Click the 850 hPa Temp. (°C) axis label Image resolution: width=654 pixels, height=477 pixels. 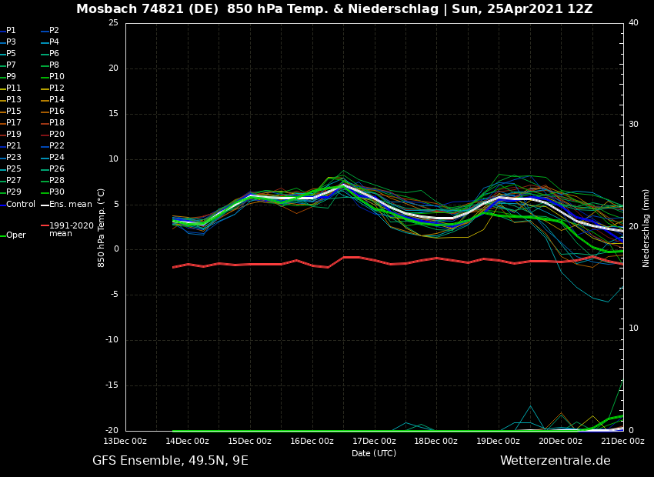tap(102, 227)
